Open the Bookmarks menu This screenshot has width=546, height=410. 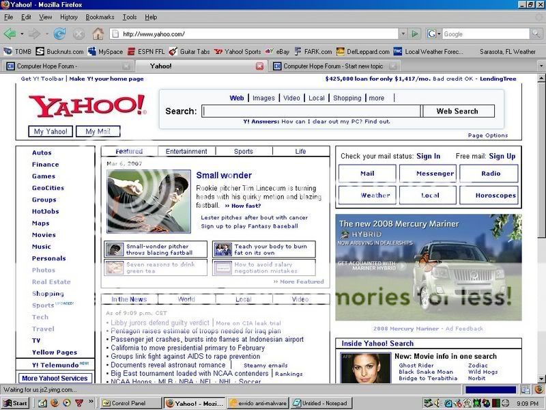point(100,17)
